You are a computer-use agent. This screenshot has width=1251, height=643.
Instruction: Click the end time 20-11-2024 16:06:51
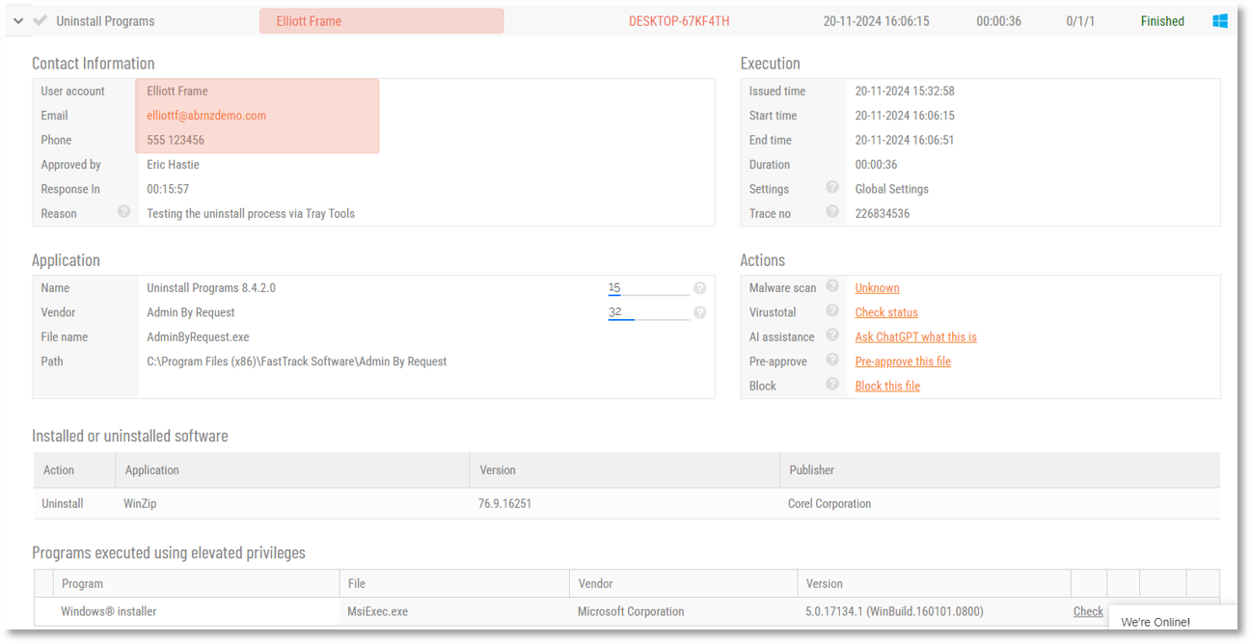pyautogui.click(x=905, y=140)
